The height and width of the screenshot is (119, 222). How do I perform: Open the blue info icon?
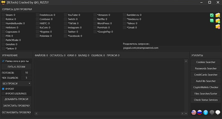click(x=205, y=112)
